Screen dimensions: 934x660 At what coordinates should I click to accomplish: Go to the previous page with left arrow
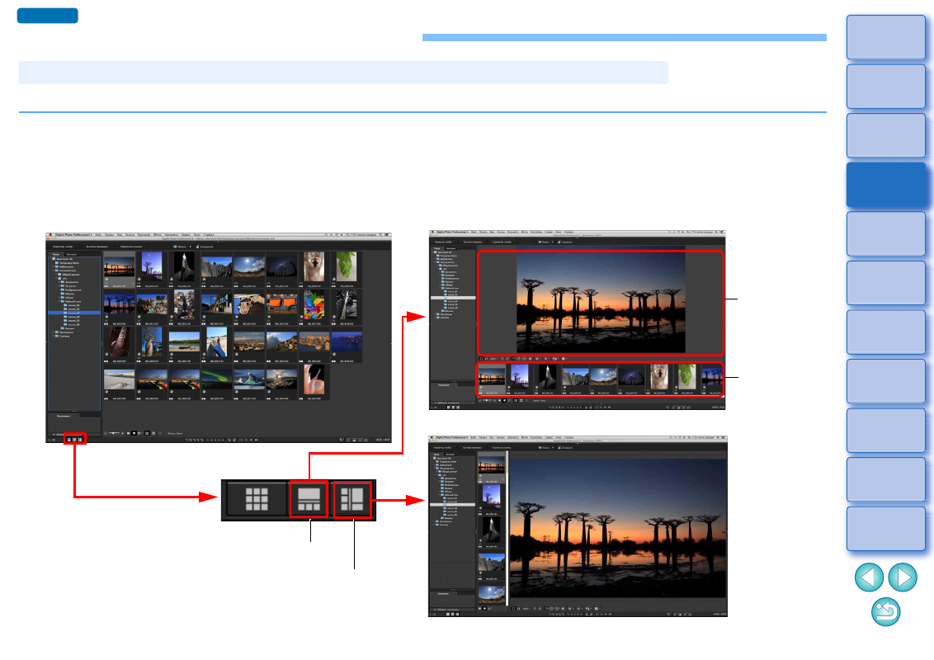869,577
